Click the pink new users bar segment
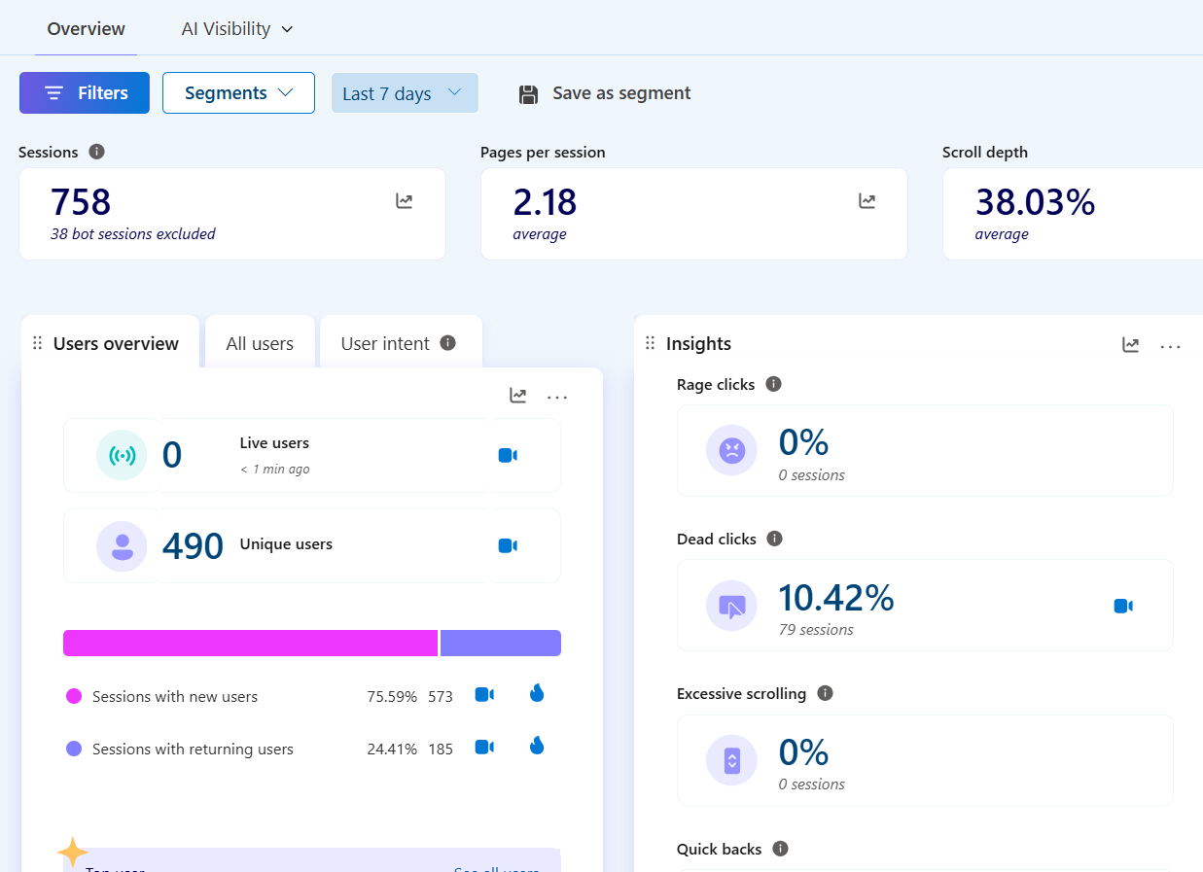The height and width of the screenshot is (872, 1203). click(251, 643)
